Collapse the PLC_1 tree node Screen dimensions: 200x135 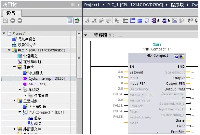9,50
